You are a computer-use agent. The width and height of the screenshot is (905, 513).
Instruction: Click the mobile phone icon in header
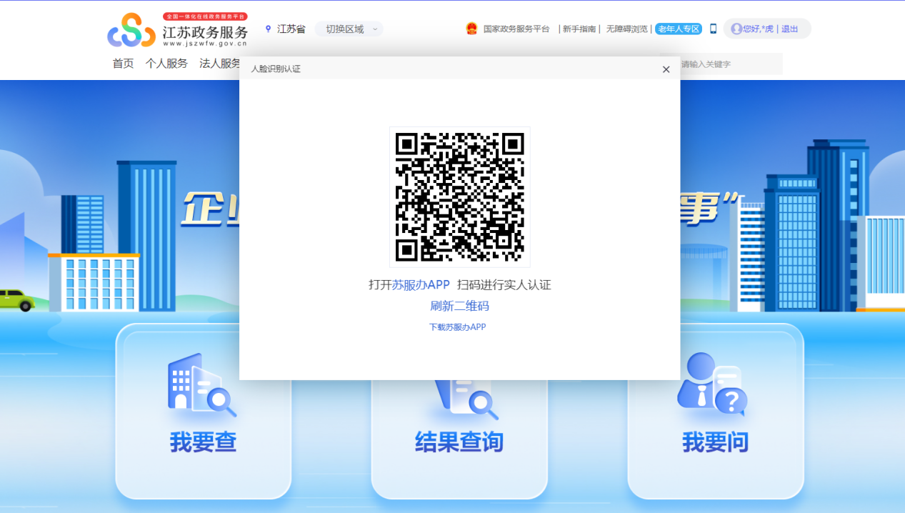pyautogui.click(x=713, y=29)
